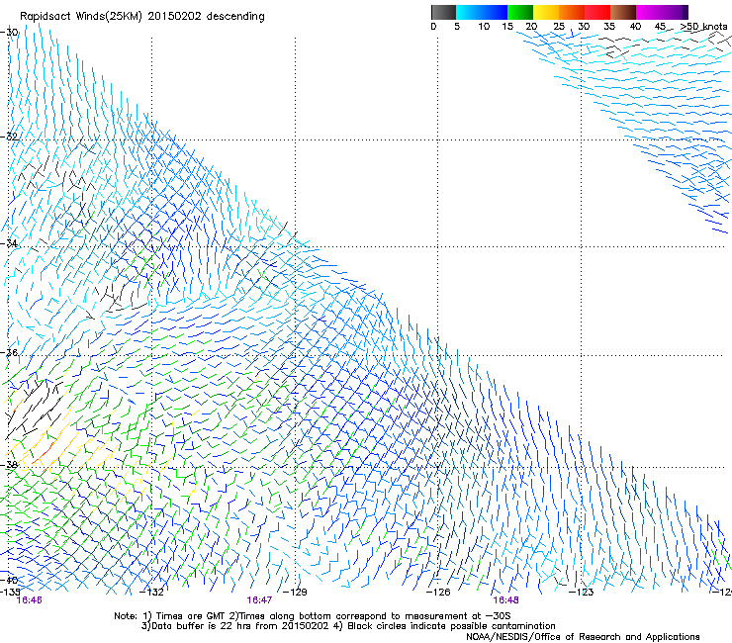Click the '10' label on the color scale
Screen dimensions: 732x643
tap(484, 26)
